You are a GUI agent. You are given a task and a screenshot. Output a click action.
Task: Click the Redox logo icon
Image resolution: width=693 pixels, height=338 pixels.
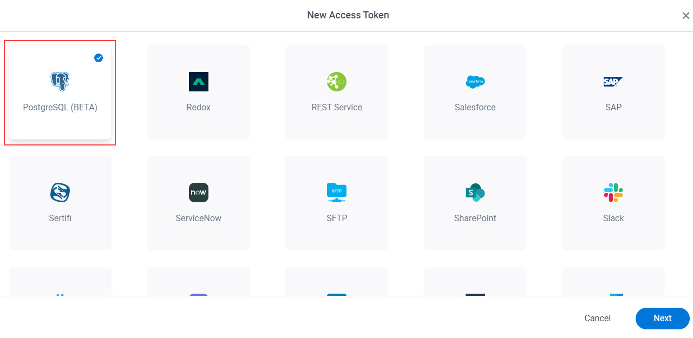(199, 82)
